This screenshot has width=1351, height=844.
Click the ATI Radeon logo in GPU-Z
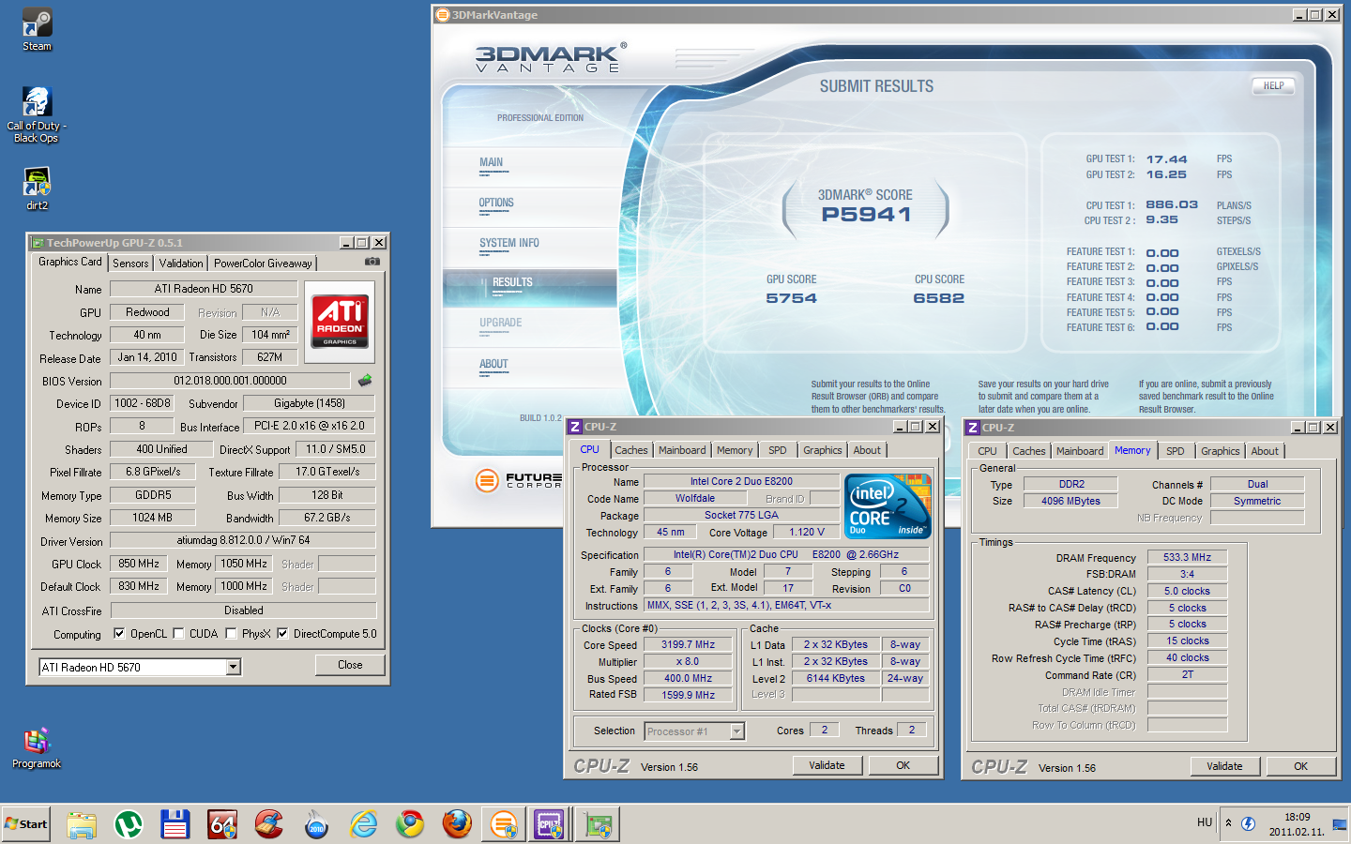pyautogui.click(x=340, y=322)
